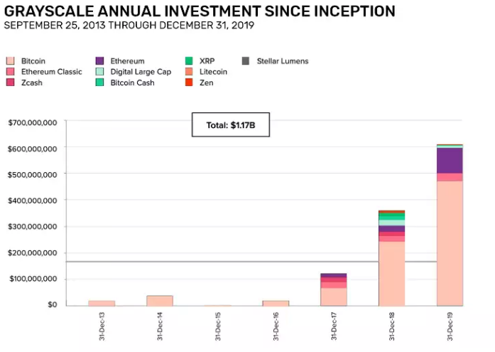The image size is (495, 352).
Task: Click the Zcash legend swatch
Action: tap(11, 82)
